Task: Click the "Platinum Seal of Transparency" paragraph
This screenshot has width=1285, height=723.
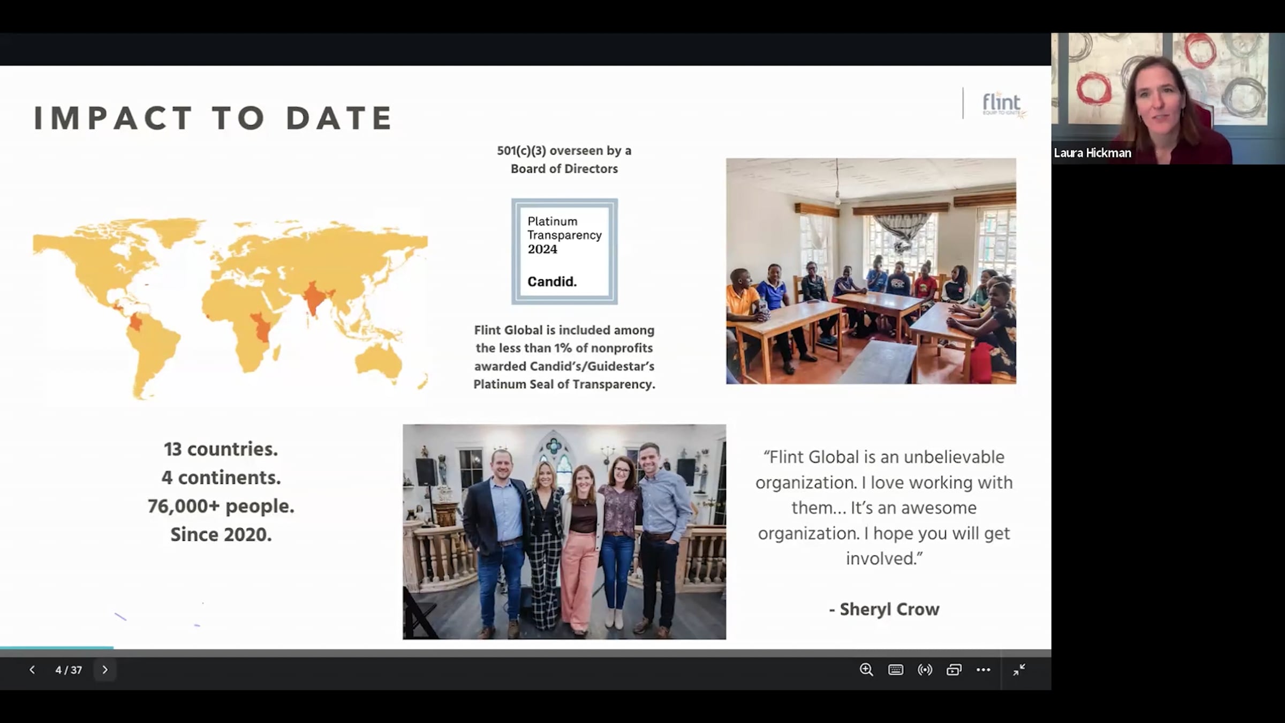Action: click(x=564, y=357)
